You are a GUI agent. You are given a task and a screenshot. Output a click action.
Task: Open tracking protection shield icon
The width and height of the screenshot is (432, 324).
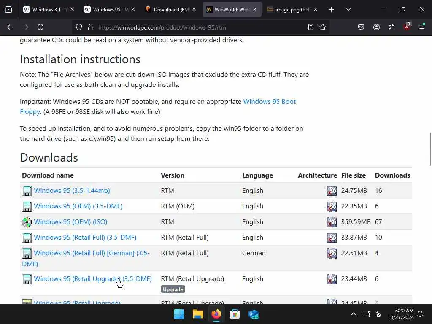pos(79,27)
